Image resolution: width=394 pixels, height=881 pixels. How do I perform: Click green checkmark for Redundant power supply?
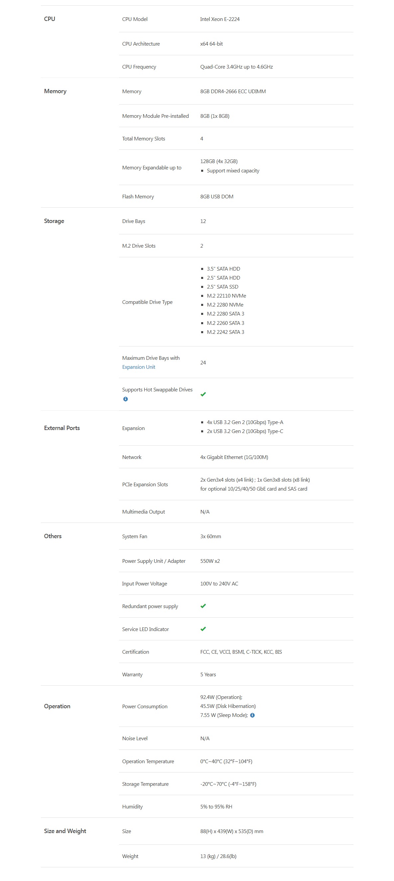pyautogui.click(x=203, y=606)
